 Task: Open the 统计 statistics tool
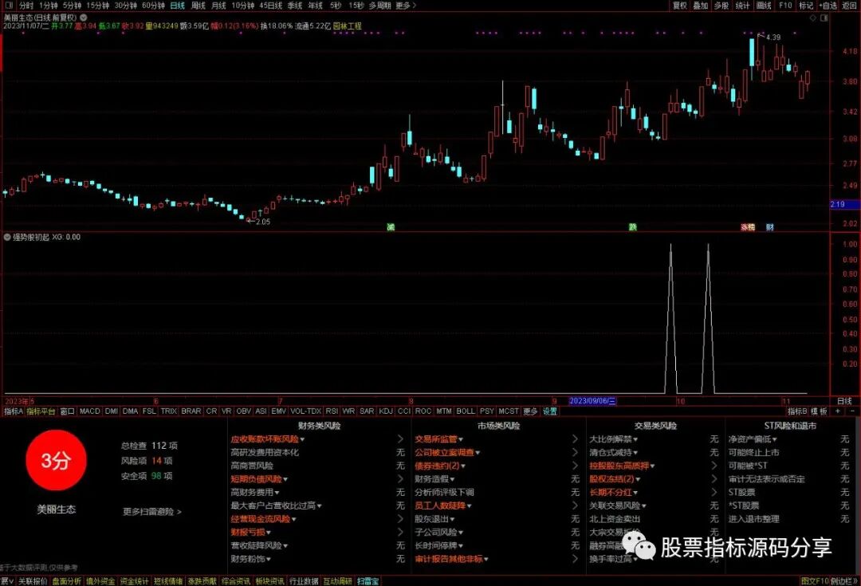pyautogui.click(x=742, y=6)
